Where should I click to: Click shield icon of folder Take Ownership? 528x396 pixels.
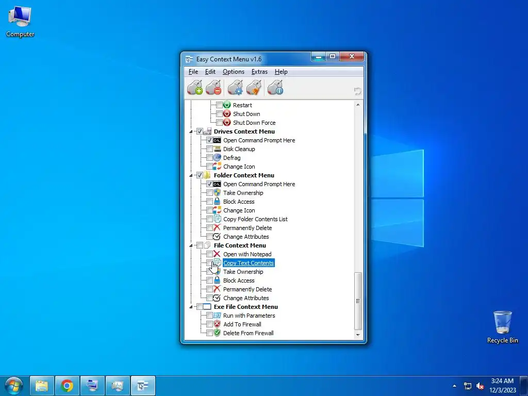point(217,193)
